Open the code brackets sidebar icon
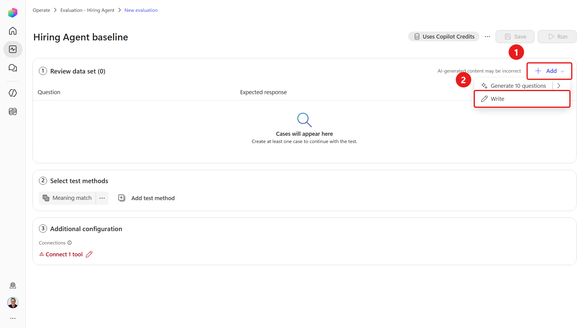The image size is (583, 328). pos(13,93)
